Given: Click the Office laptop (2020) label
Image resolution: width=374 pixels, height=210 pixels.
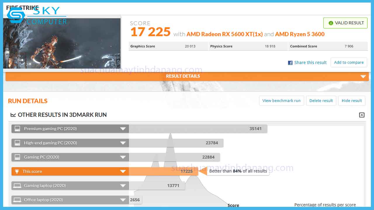Looking at the screenshot, I should (x=43, y=200).
